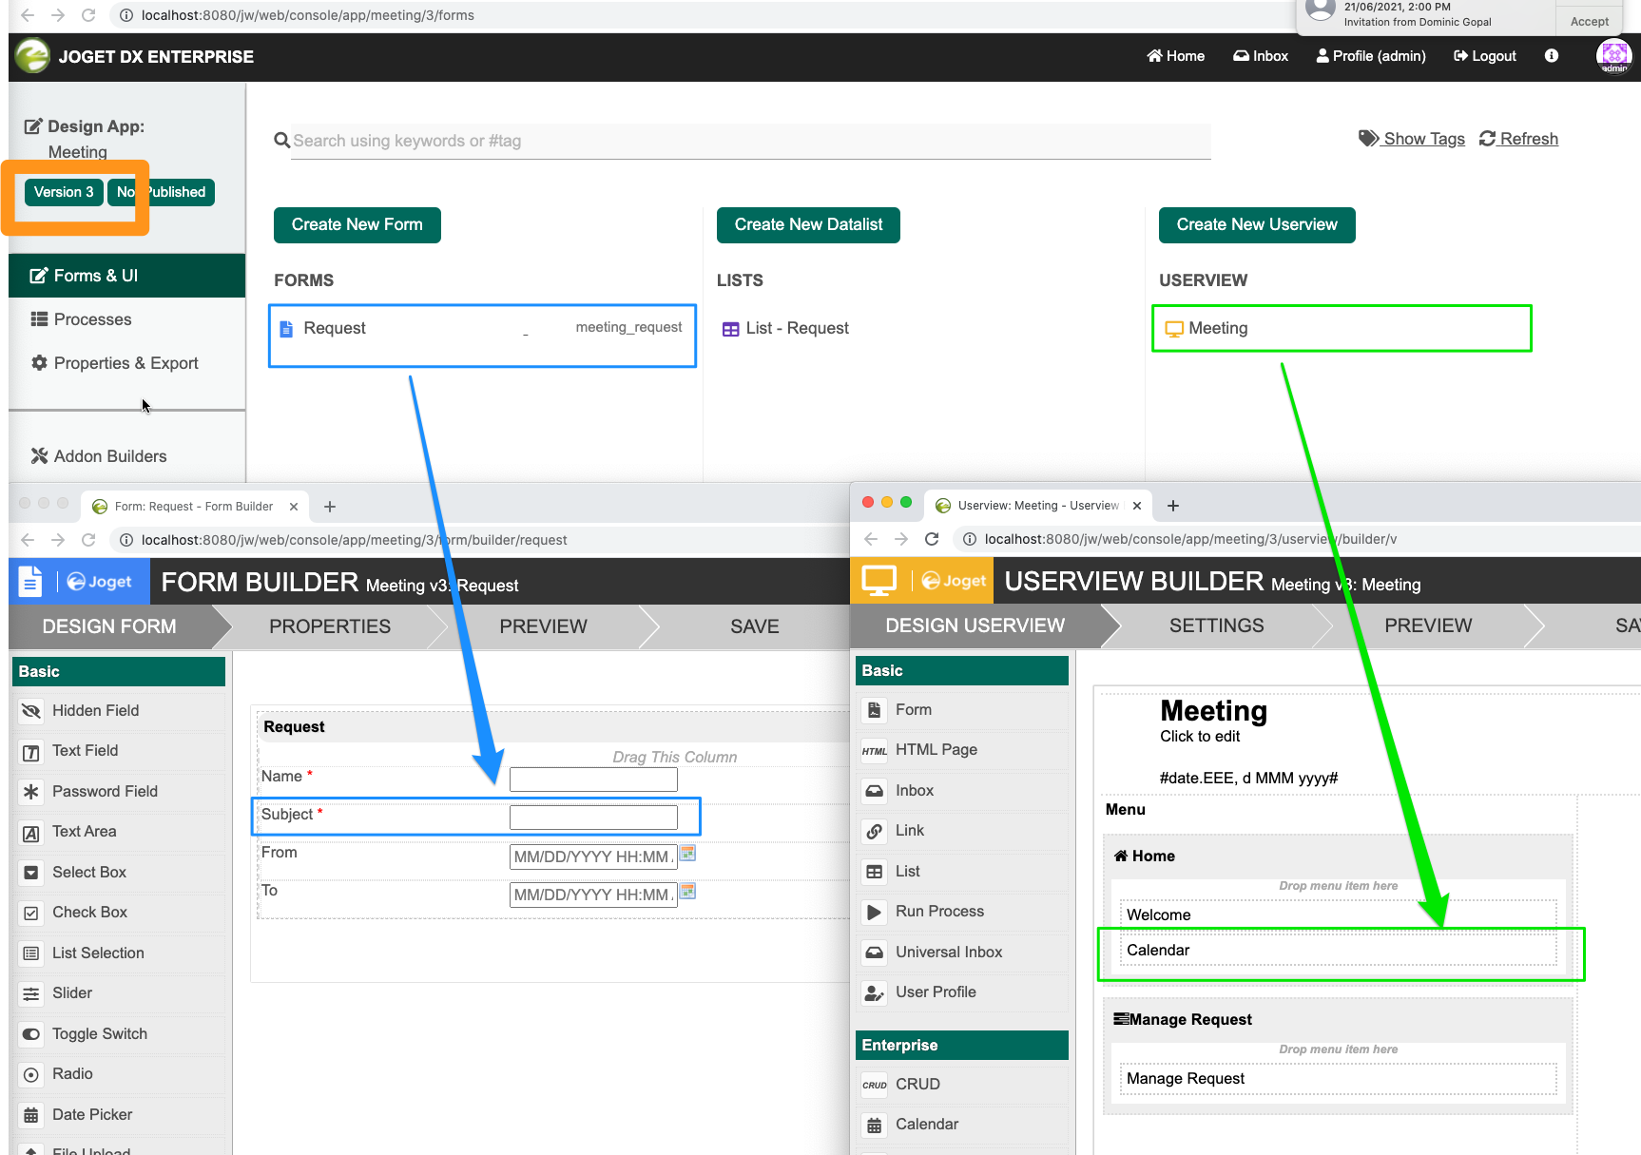Click the Hidden Field palette icon
1641x1155 pixels.
pos(31,711)
